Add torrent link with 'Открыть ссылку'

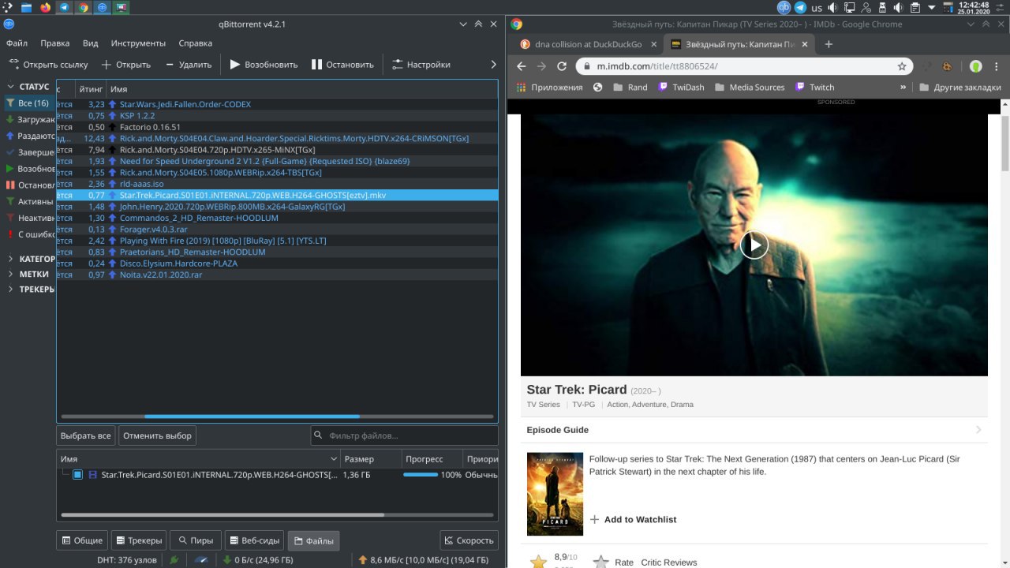tap(48, 65)
